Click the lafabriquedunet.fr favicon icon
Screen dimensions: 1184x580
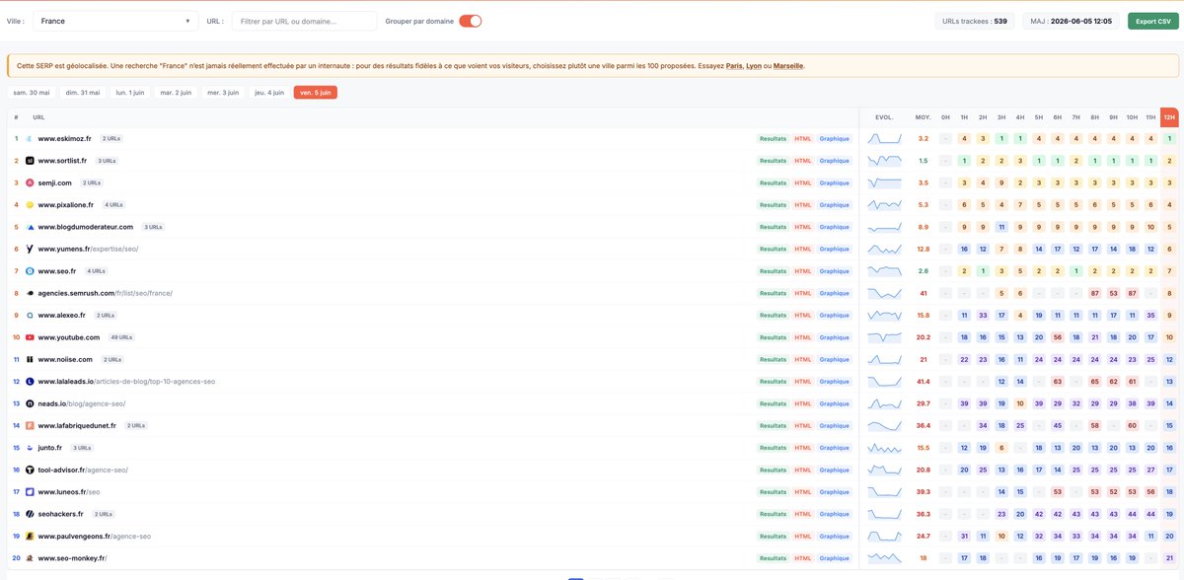tap(30, 426)
